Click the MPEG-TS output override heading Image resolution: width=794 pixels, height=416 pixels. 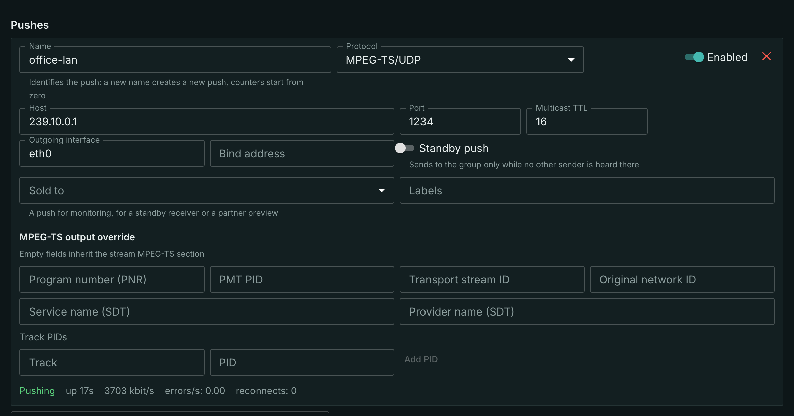tap(77, 237)
